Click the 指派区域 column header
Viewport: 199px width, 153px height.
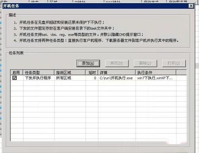click(x=70, y=72)
